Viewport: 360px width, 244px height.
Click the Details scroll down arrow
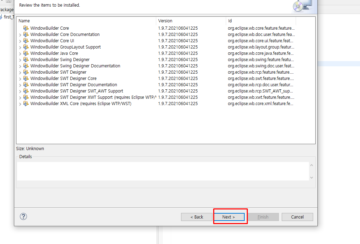click(311, 177)
